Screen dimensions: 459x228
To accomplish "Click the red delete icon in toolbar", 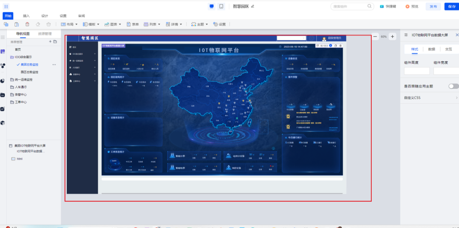I will click(x=27, y=24).
